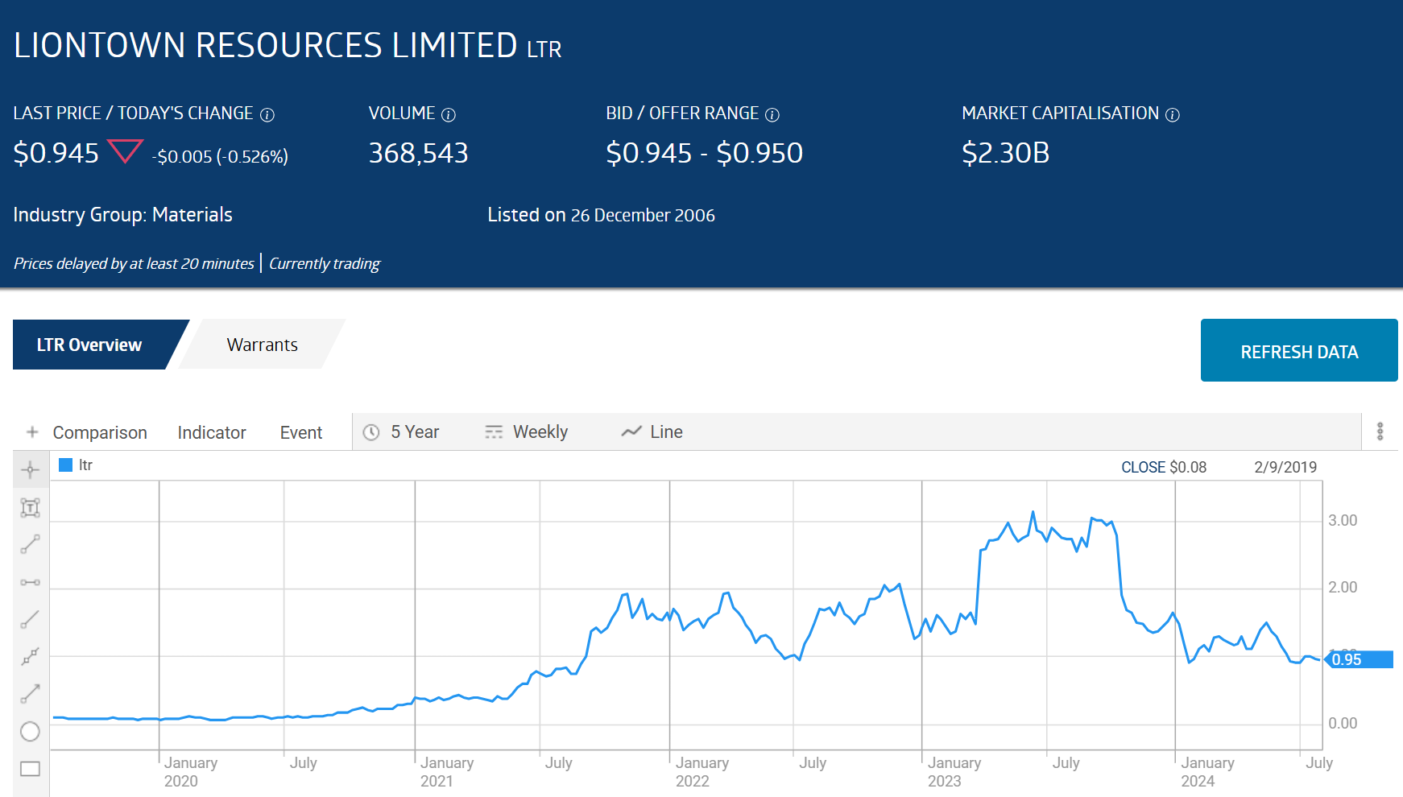The width and height of the screenshot is (1403, 797).
Task: Click the January 2020 axis label
Action: (x=191, y=771)
